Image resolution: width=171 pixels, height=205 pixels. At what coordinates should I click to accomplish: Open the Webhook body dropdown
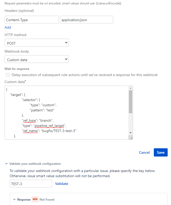(x=37, y=60)
